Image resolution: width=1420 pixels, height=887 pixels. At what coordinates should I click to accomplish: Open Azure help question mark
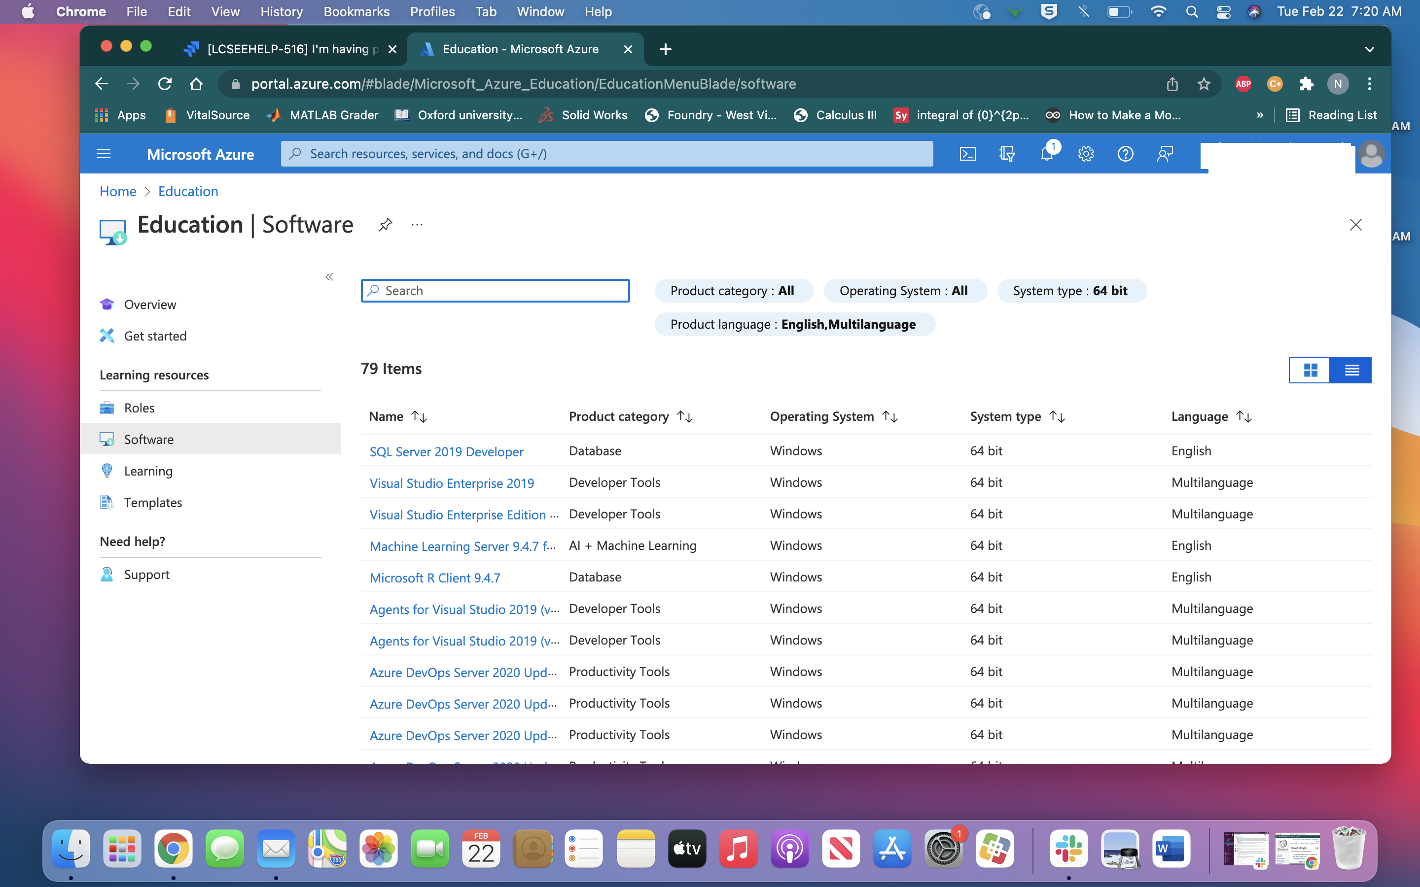click(x=1126, y=154)
